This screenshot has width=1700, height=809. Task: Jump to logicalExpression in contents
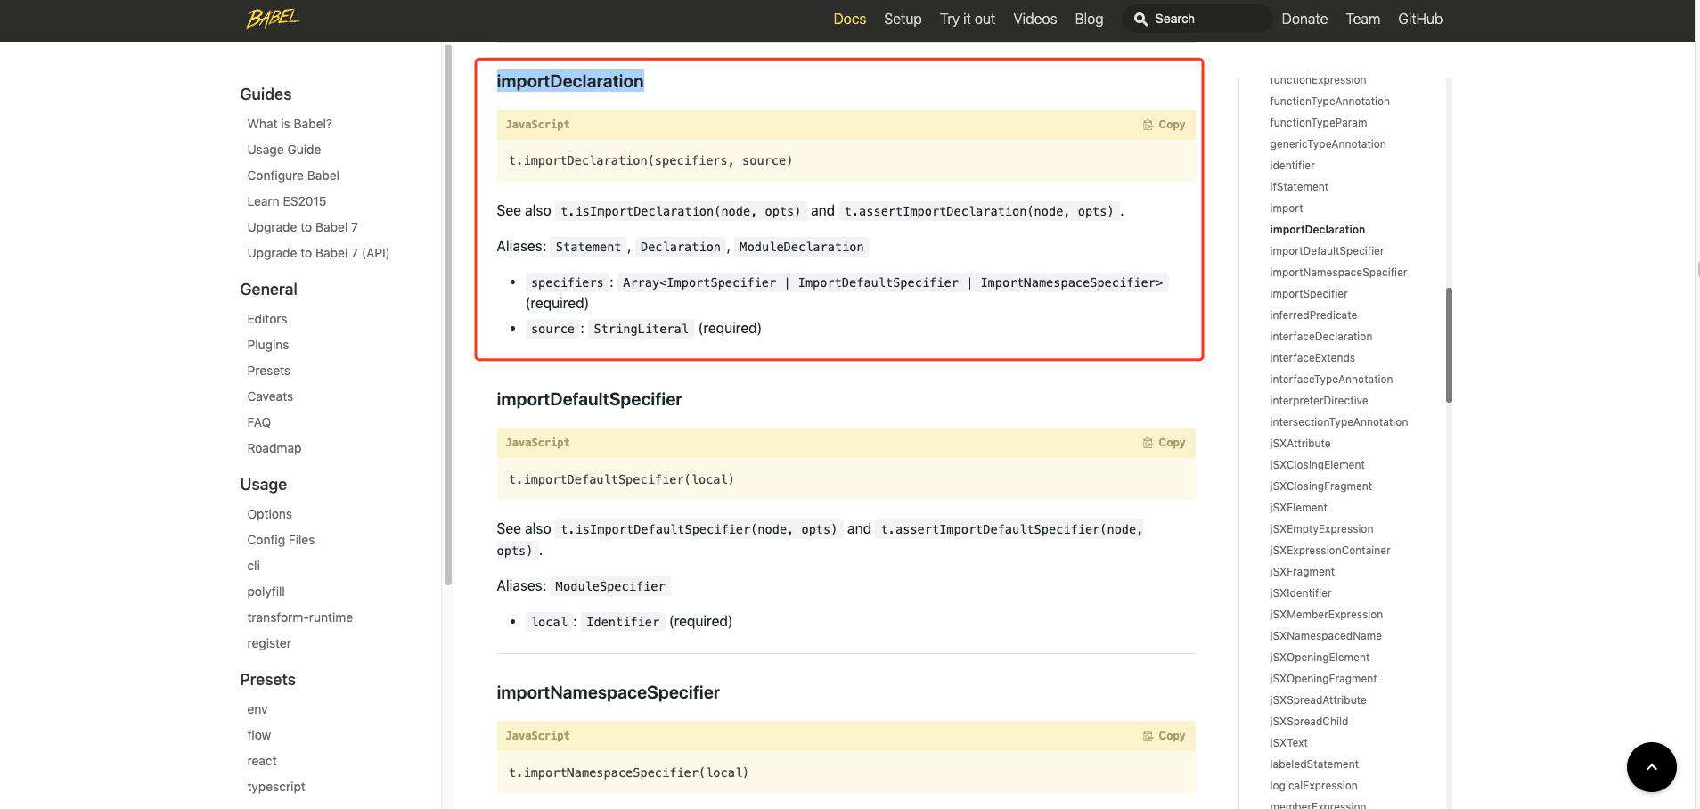(1313, 786)
